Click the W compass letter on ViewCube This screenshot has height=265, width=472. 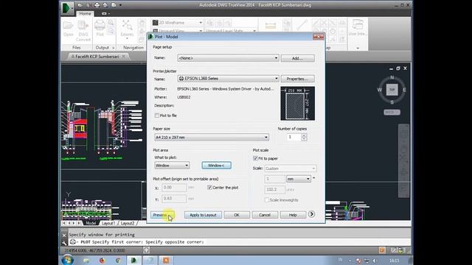pyautogui.click(x=380, y=90)
